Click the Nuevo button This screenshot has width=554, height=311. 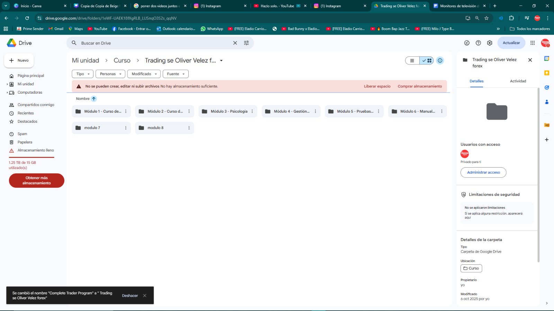point(19,60)
